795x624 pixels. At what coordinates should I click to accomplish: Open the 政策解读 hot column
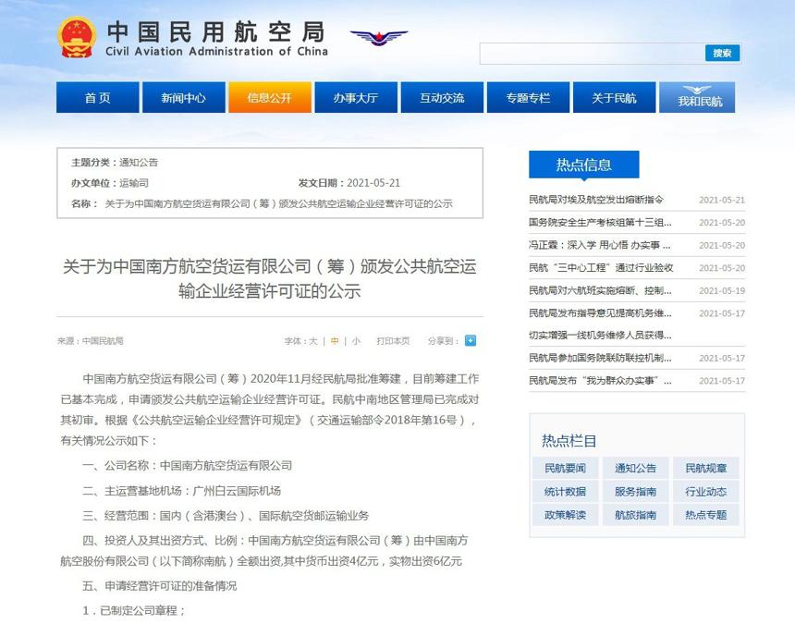(x=565, y=515)
